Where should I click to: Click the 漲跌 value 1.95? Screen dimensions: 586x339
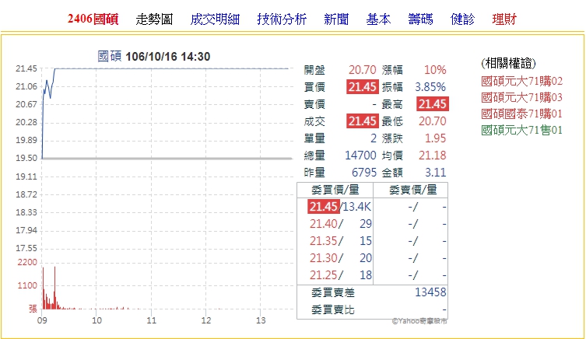435,138
